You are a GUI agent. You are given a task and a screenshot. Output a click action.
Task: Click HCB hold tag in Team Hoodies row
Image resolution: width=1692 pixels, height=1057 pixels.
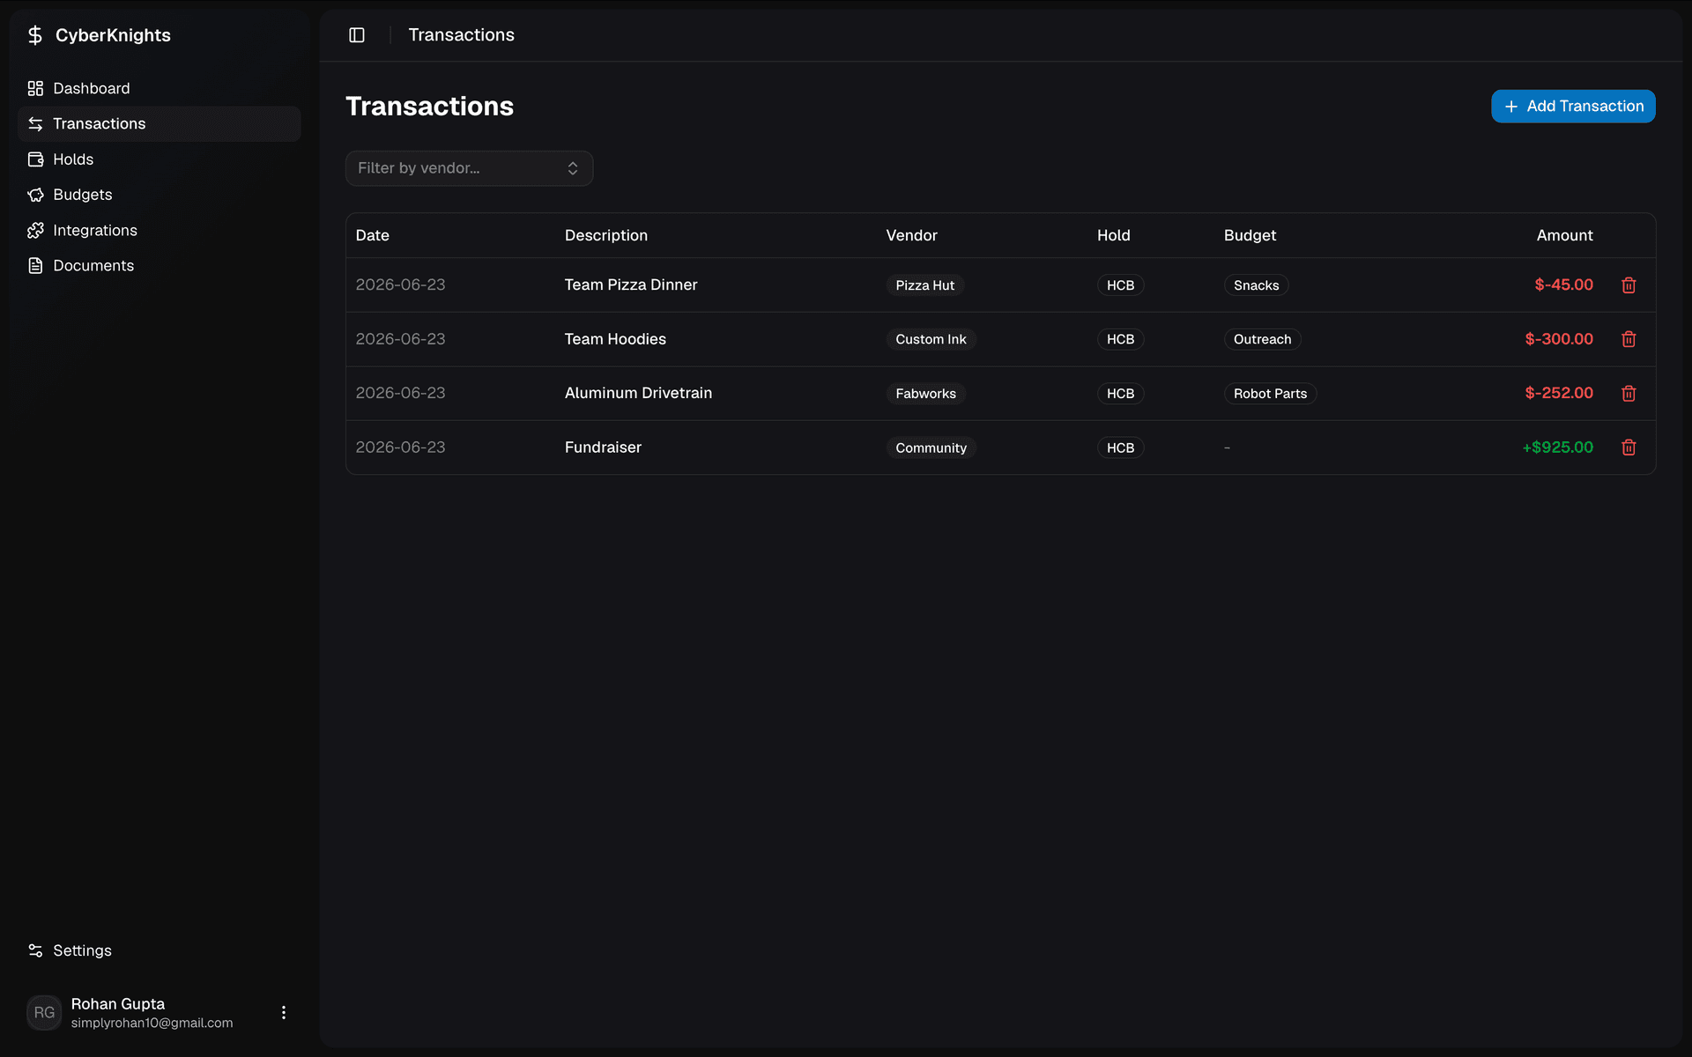point(1120,339)
